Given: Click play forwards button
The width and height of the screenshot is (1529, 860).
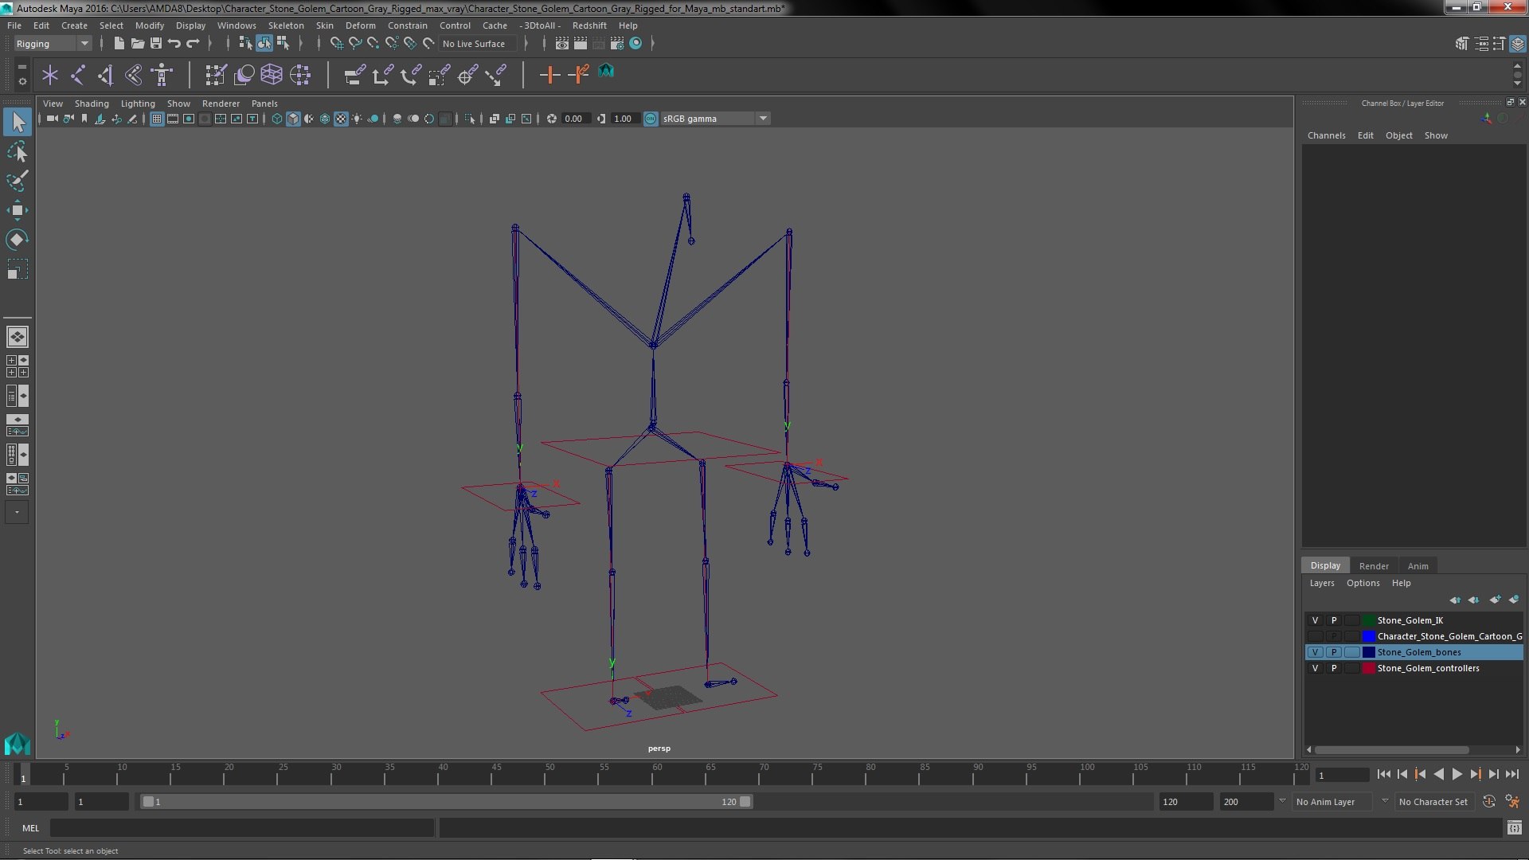Looking at the screenshot, I should [x=1457, y=774].
